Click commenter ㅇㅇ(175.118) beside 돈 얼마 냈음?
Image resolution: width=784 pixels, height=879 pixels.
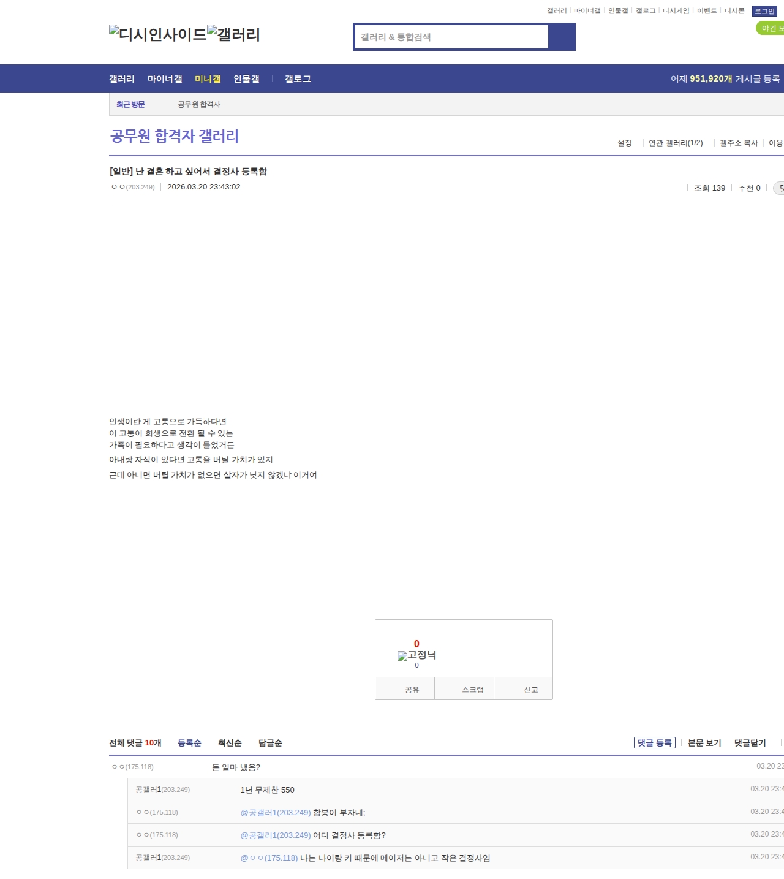click(x=132, y=767)
